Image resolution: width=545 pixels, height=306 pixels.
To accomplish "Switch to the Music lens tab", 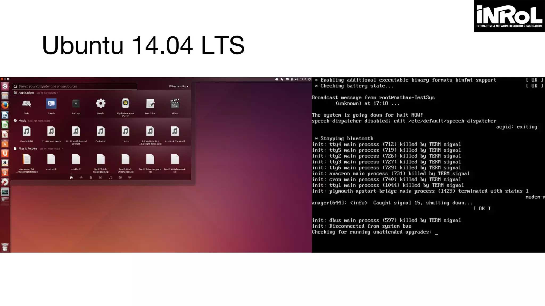I will [x=110, y=177].
